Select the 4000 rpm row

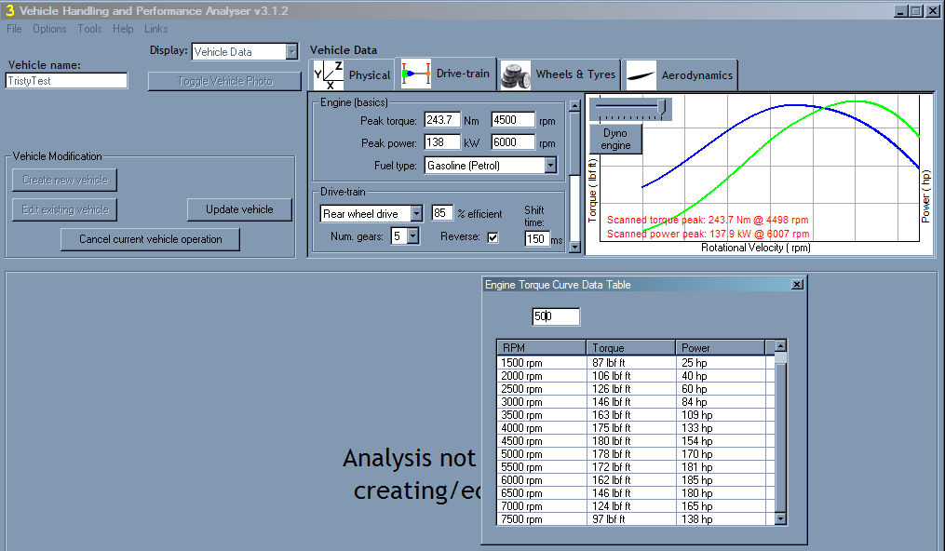coord(636,428)
